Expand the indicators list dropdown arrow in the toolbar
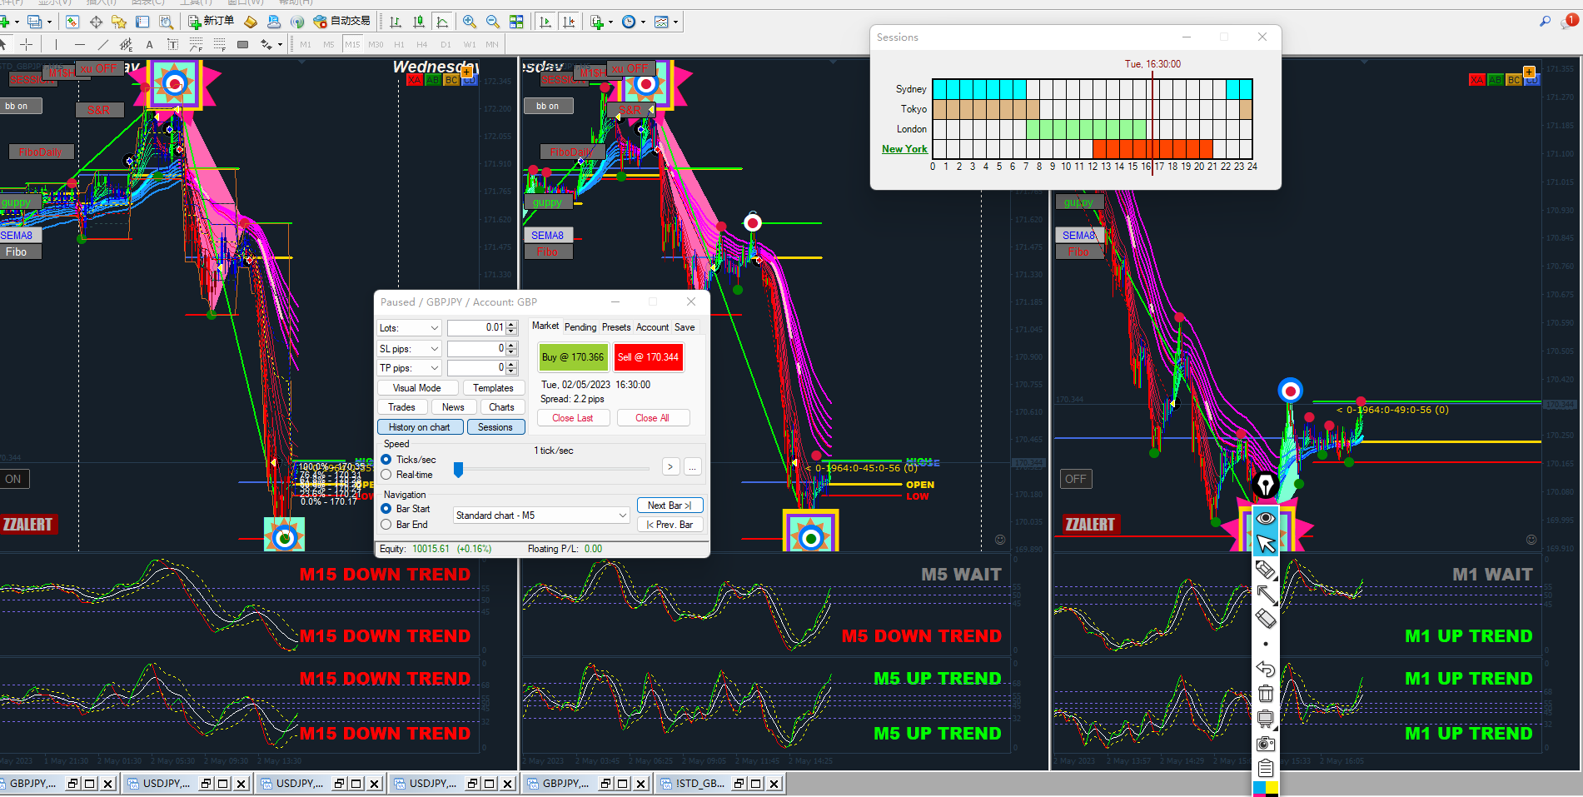This screenshot has height=797, width=1583. tap(610, 22)
